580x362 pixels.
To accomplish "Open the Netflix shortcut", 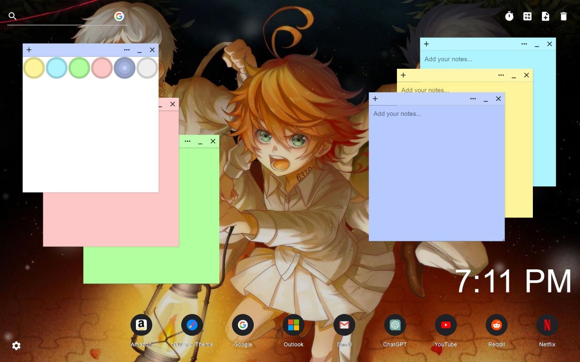I will pos(547,325).
